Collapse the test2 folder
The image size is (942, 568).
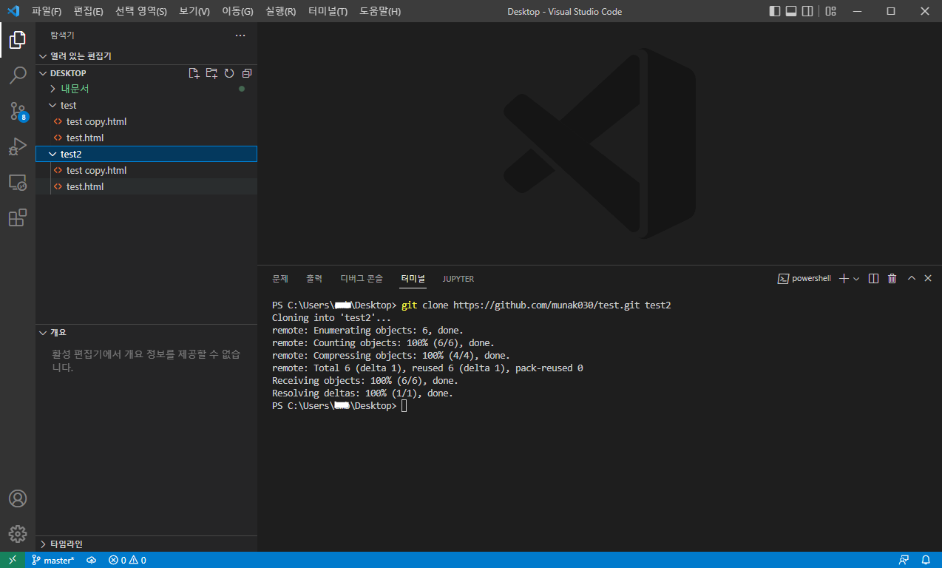pos(146,154)
